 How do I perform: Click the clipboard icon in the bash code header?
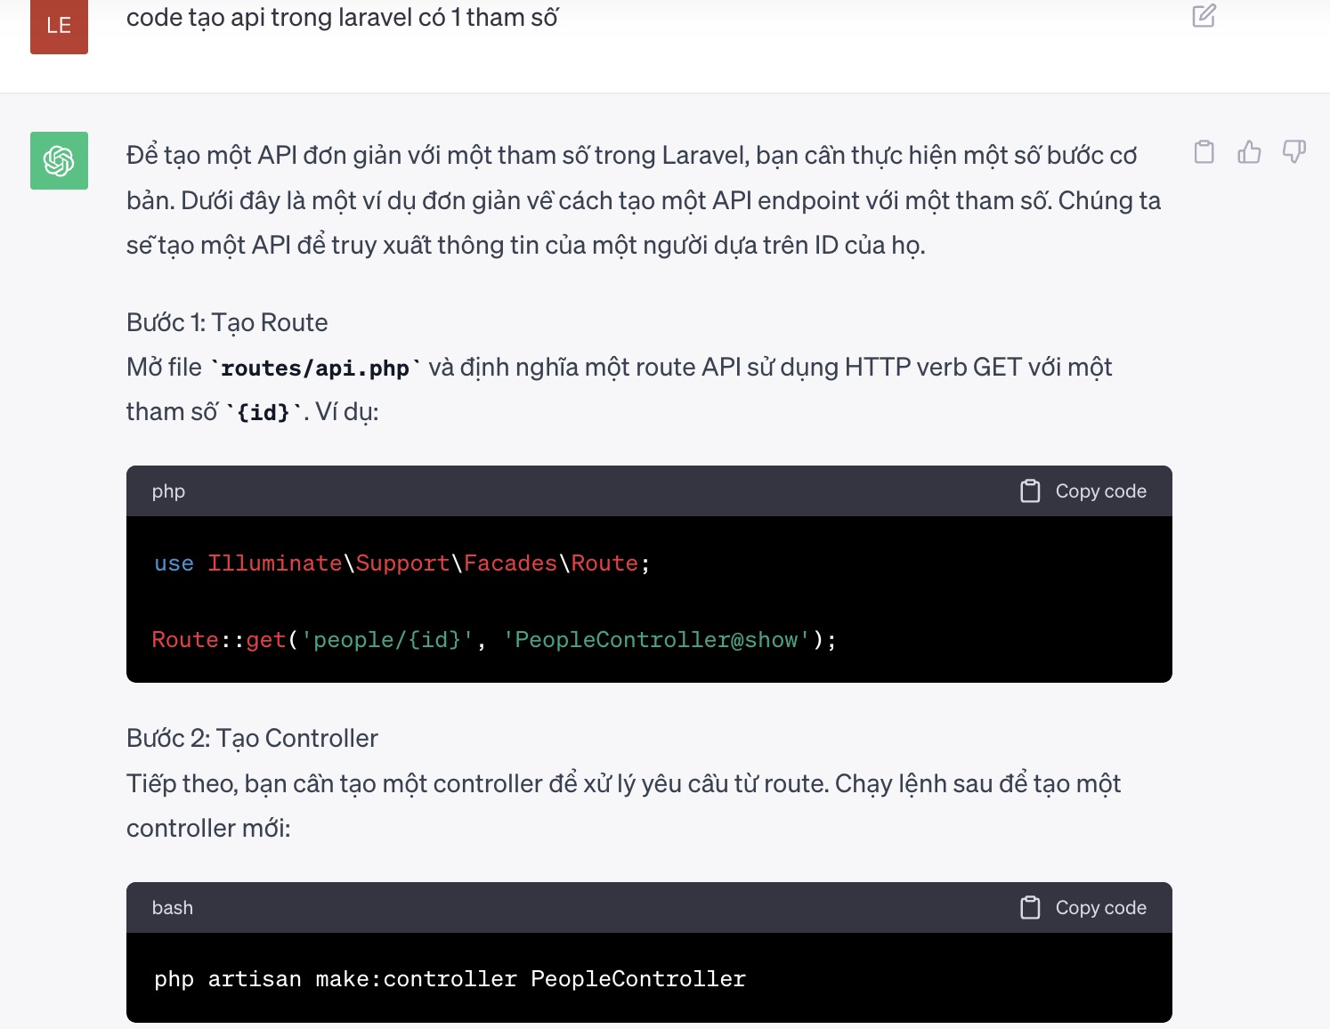[1030, 908]
